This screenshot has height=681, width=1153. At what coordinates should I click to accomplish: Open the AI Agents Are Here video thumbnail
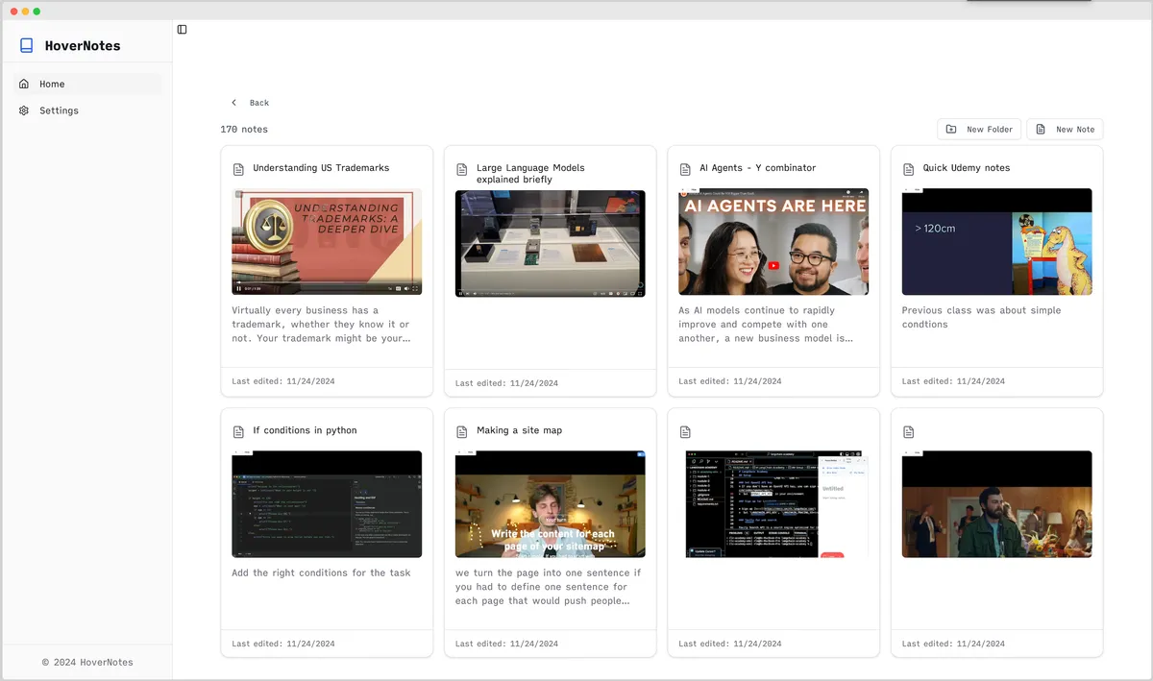coord(773,241)
